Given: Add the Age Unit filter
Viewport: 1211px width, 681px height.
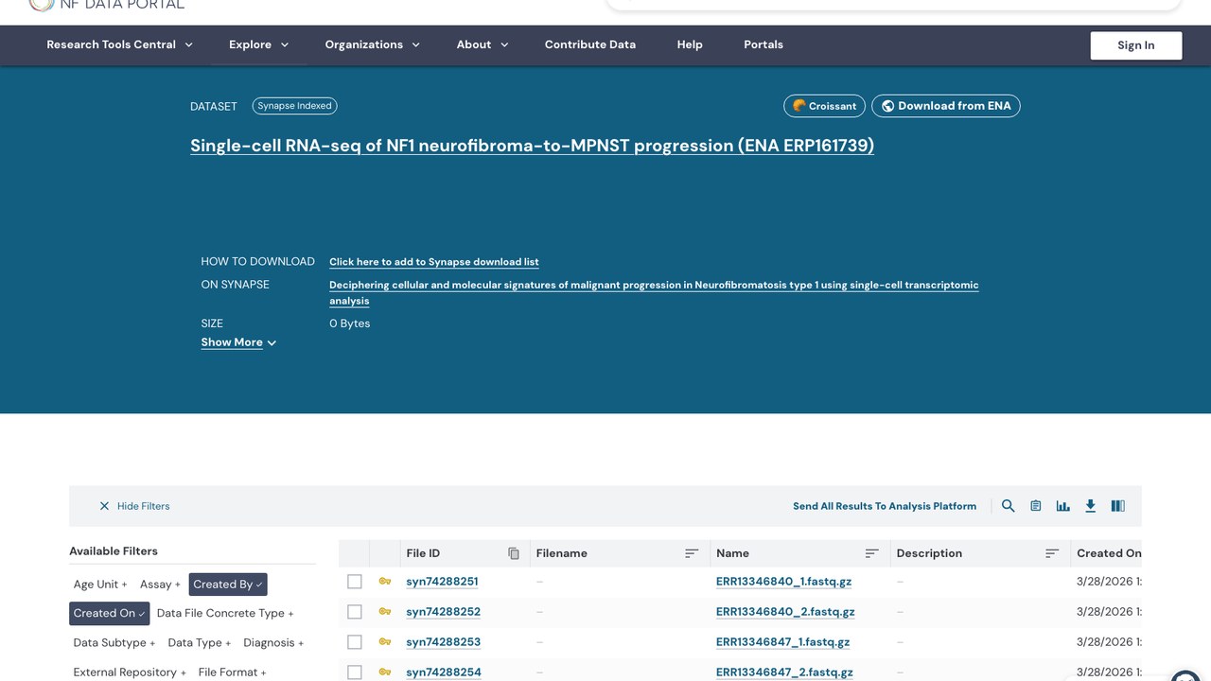Looking at the screenshot, I should (x=100, y=585).
